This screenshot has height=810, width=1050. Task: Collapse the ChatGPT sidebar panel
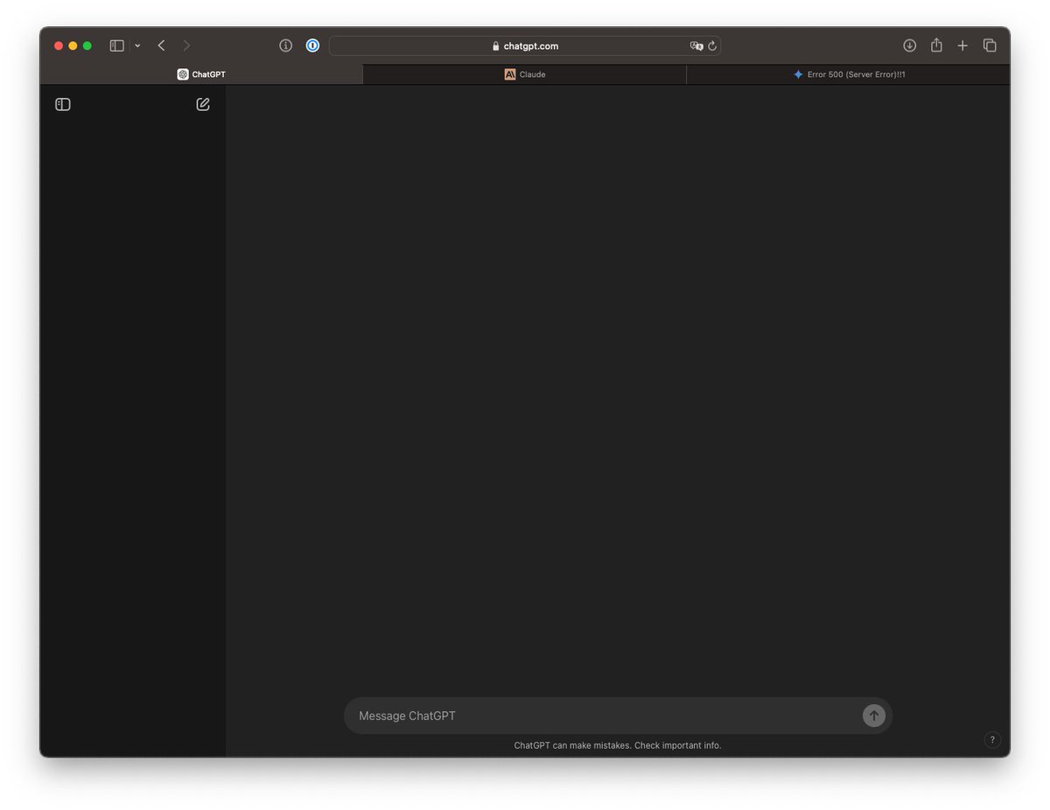click(x=63, y=104)
